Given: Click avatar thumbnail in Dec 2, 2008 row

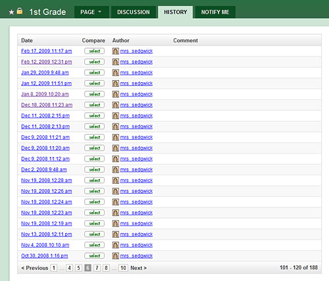Looking at the screenshot, I should coord(116,169).
